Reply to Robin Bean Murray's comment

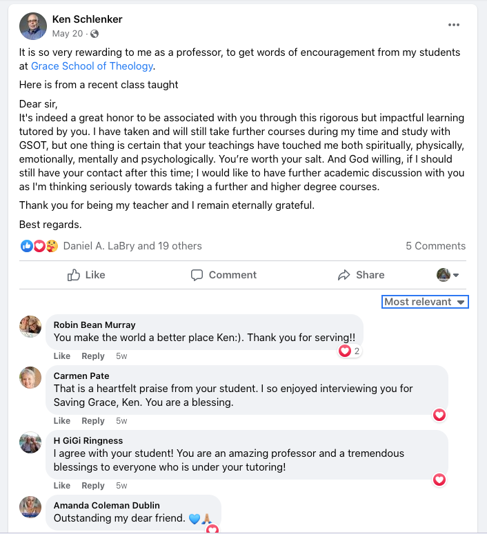(x=92, y=356)
